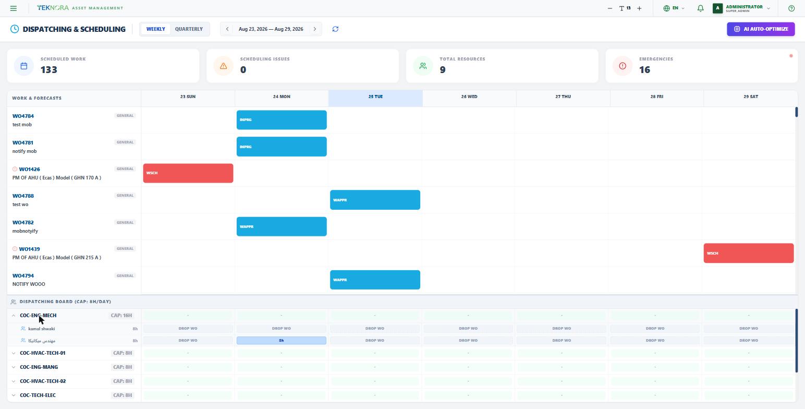Open the date range Aug 23 — Aug 29, 2026
Screen dimensions: 805x409
click(x=271, y=29)
